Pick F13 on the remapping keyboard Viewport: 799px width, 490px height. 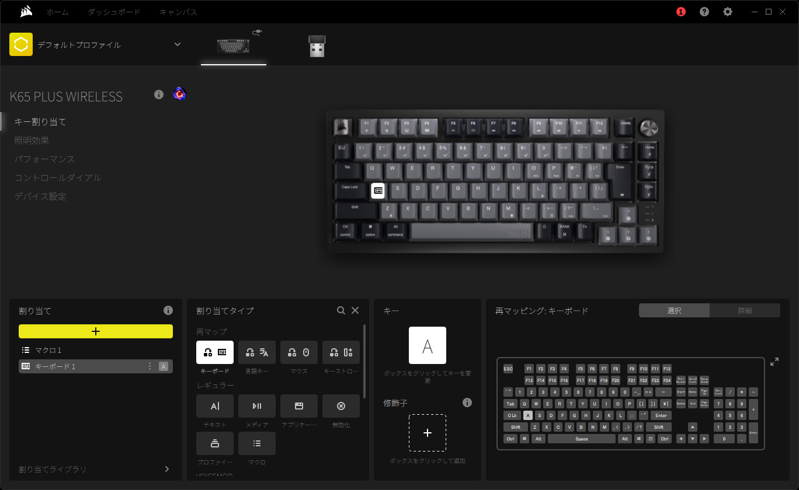(x=529, y=380)
